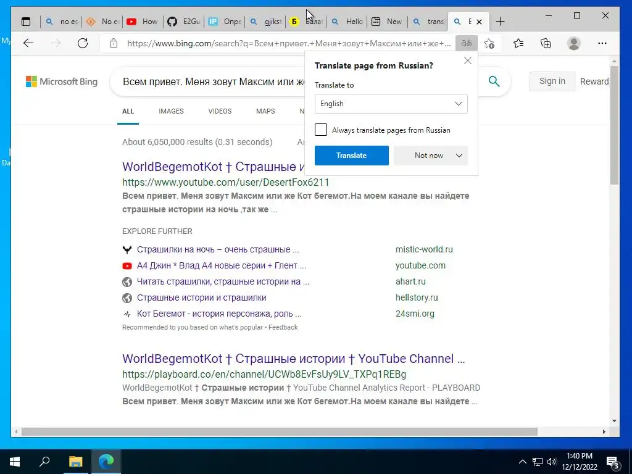Select the ALL search tab

128,111
